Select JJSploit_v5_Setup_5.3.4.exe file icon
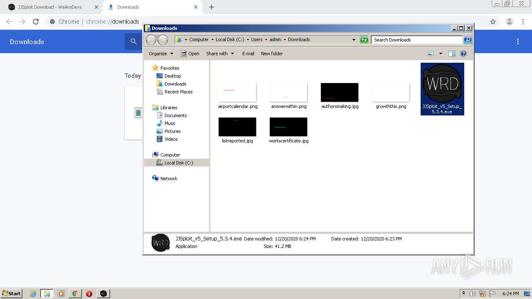Screen dimensions: 532x299 (x=442, y=89)
